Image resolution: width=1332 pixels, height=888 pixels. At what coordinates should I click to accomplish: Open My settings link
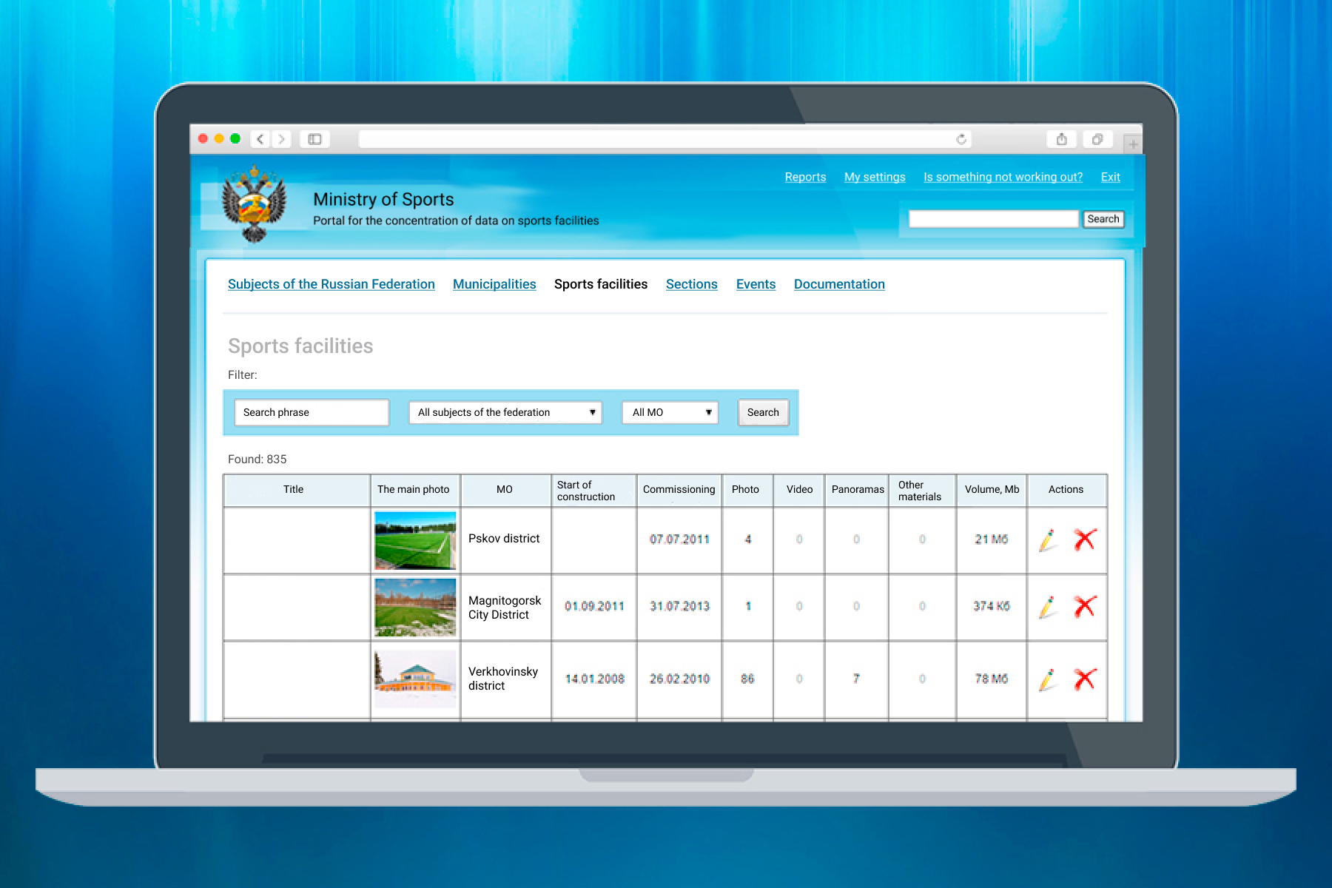(875, 177)
